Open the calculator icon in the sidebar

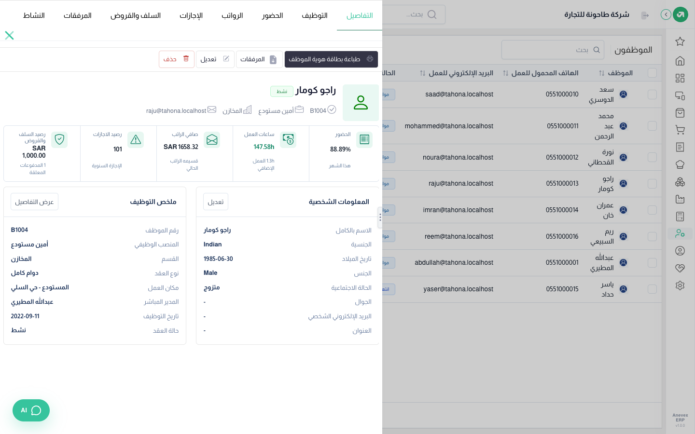click(x=680, y=217)
